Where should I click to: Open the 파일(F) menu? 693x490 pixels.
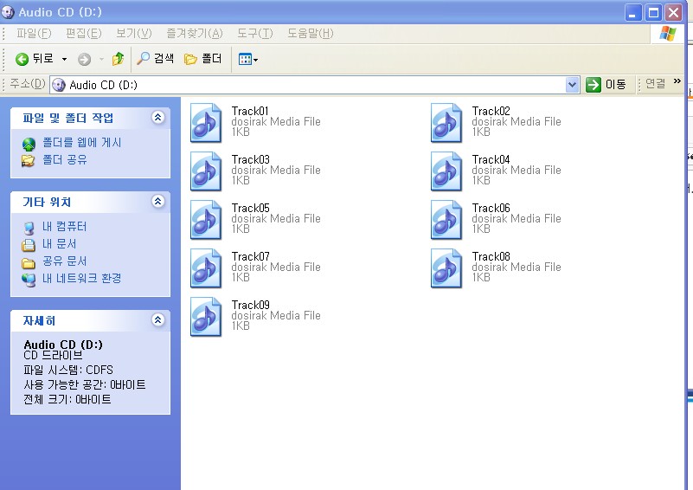(x=34, y=34)
